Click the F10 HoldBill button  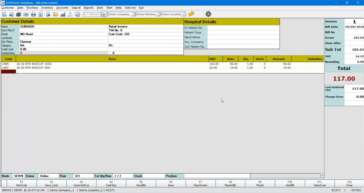pos(290,183)
